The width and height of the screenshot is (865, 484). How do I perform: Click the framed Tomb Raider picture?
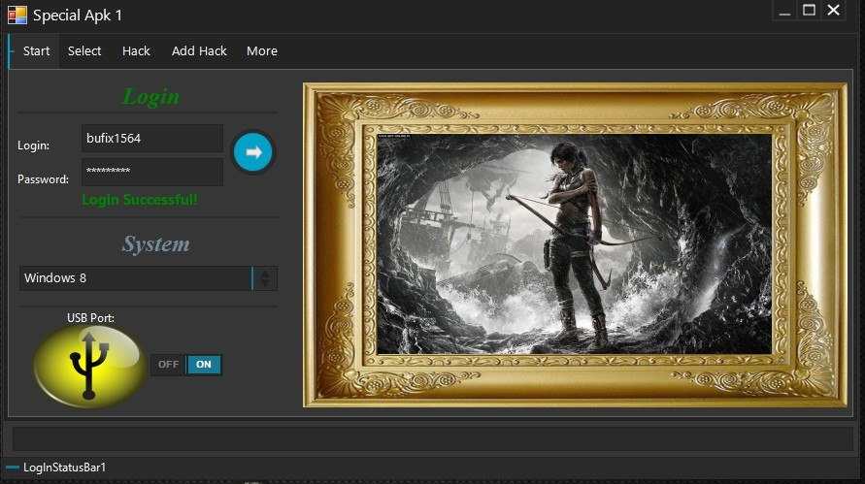tap(573, 244)
